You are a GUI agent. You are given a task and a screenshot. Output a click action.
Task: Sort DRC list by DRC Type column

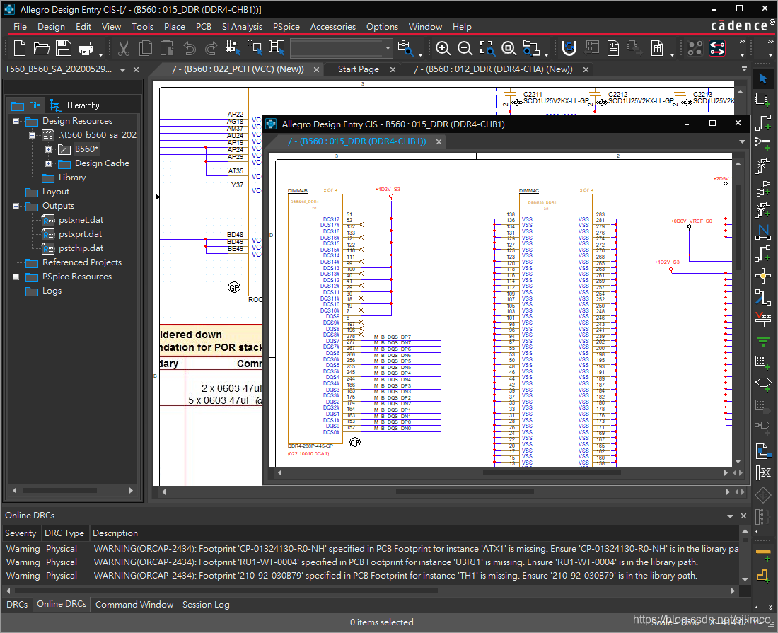coord(64,533)
